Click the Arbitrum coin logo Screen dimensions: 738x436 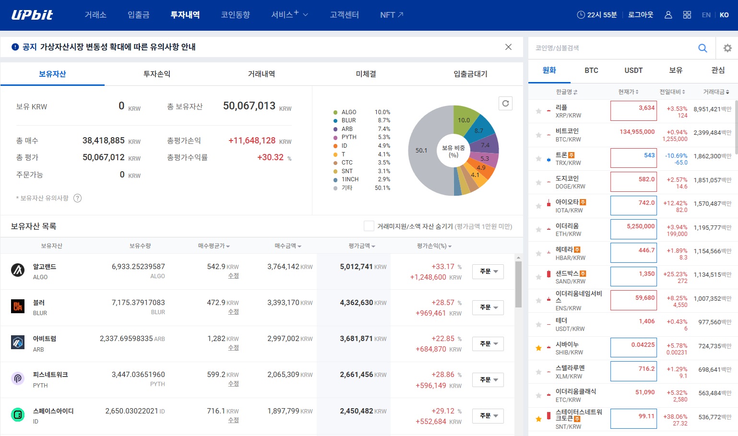coord(18,342)
